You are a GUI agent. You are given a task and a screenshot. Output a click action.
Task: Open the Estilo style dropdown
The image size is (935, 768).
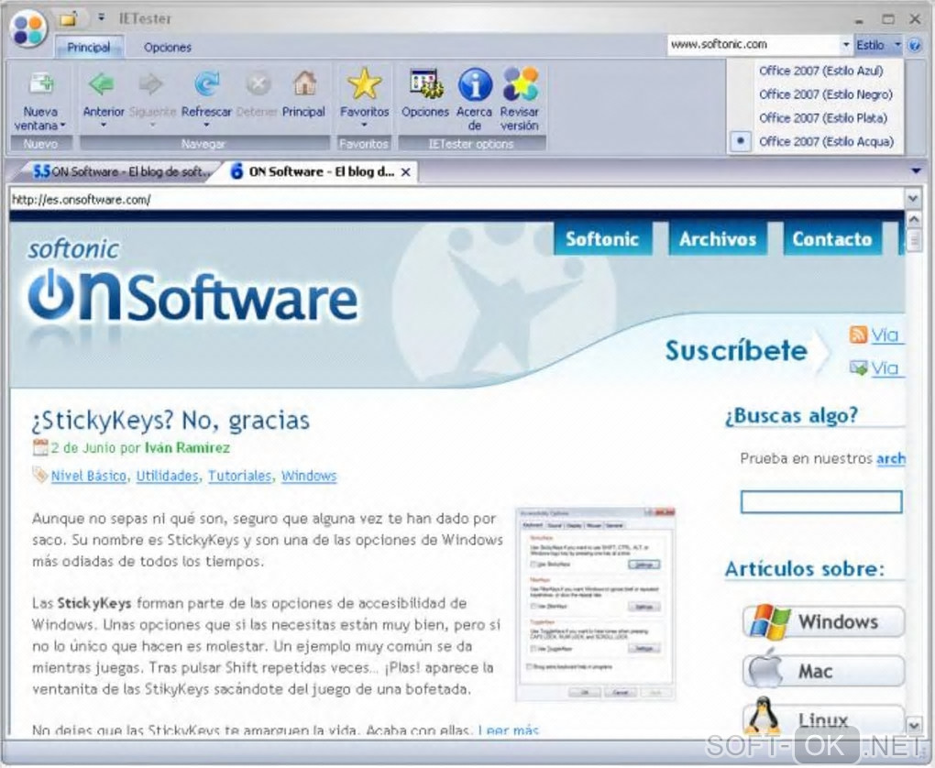tap(878, 45)
